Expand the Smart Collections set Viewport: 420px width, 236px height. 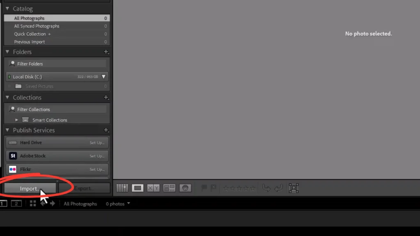click(16, 120)
